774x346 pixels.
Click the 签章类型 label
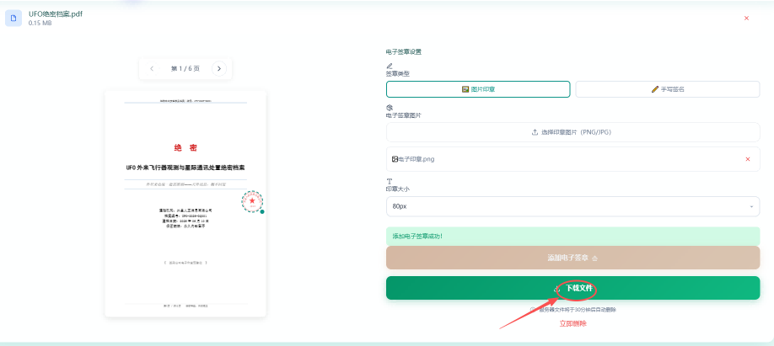[398, 73]
